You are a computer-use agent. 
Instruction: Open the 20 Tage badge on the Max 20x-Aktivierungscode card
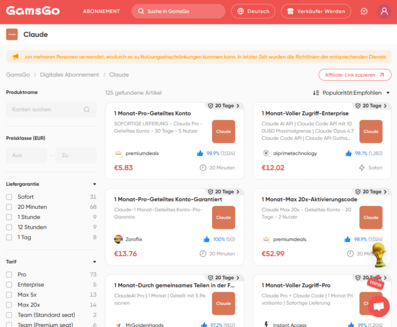[x=371, y=192]
